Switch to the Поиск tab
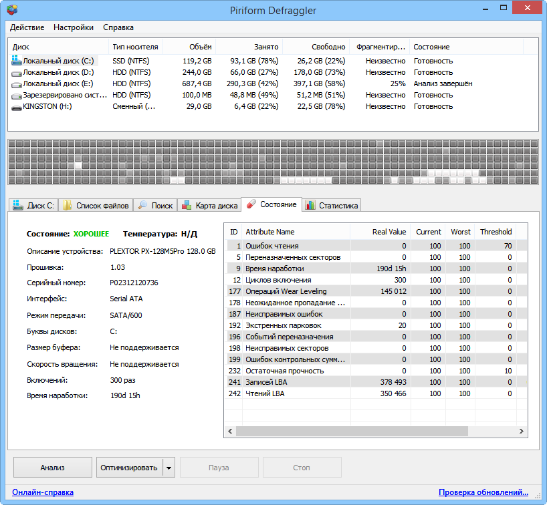The width and height of the screenshot is (547, 505). 156,205
